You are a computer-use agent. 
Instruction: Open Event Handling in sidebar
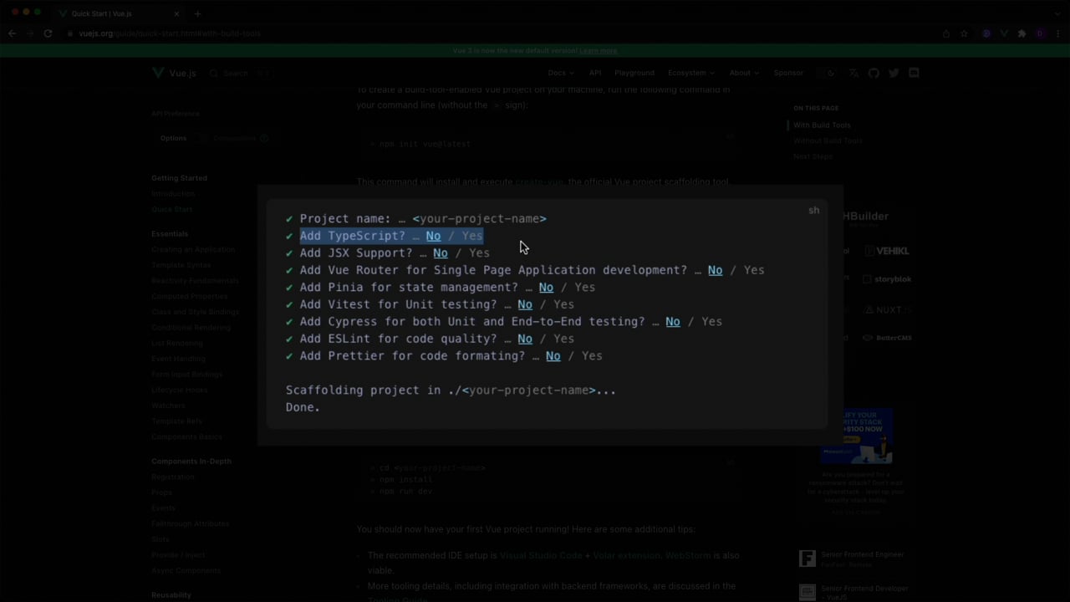coord(178,359)
